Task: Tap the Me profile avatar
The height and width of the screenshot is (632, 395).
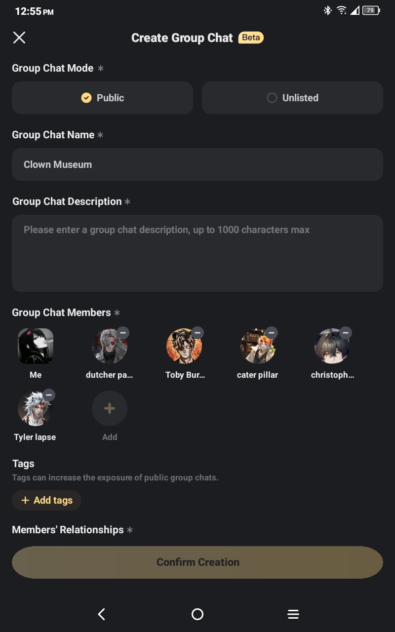Action: [x=36, y=346]
